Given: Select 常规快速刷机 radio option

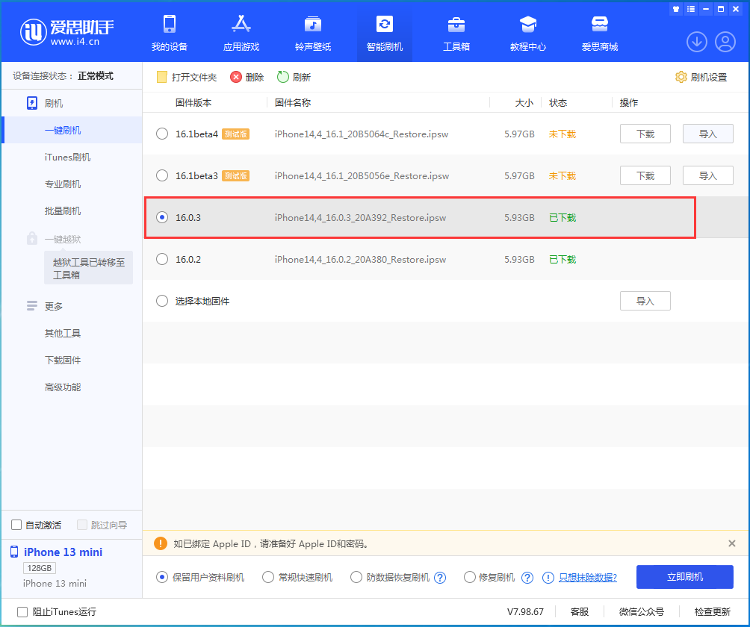Looking at the screenshot, I should [x=268, y=577].
